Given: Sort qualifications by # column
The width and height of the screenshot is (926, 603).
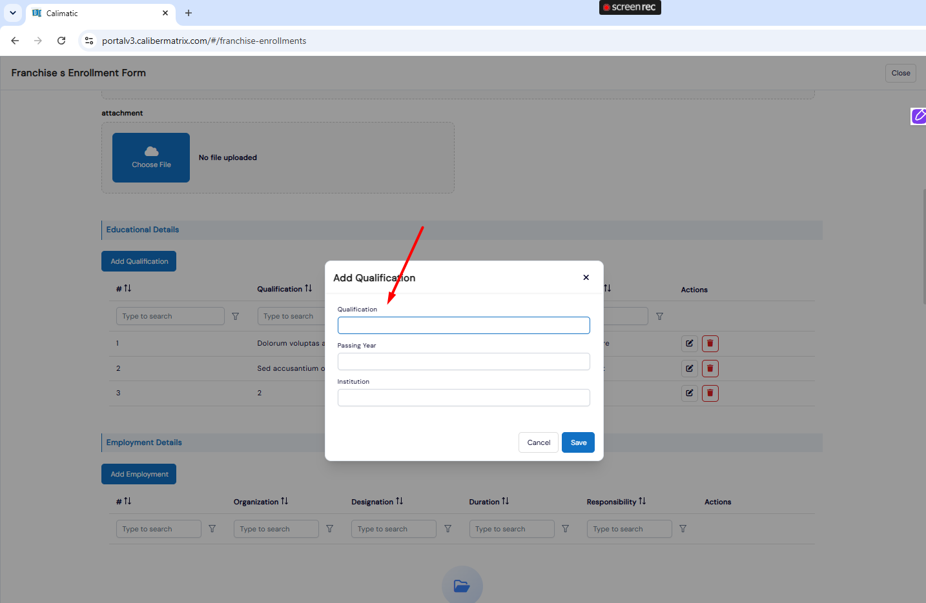Looking at the screenshot, I should [127, 288].
